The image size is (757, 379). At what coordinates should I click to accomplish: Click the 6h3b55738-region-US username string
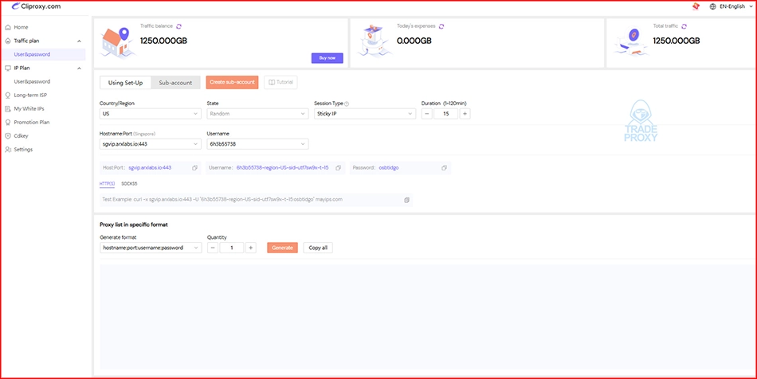tap(282, 168)
